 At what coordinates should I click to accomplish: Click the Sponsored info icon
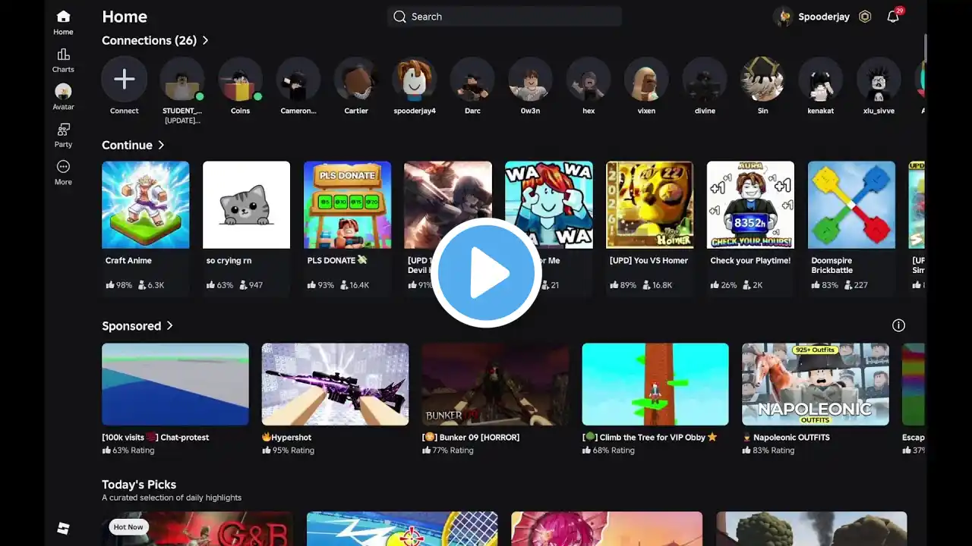point(898,325)
